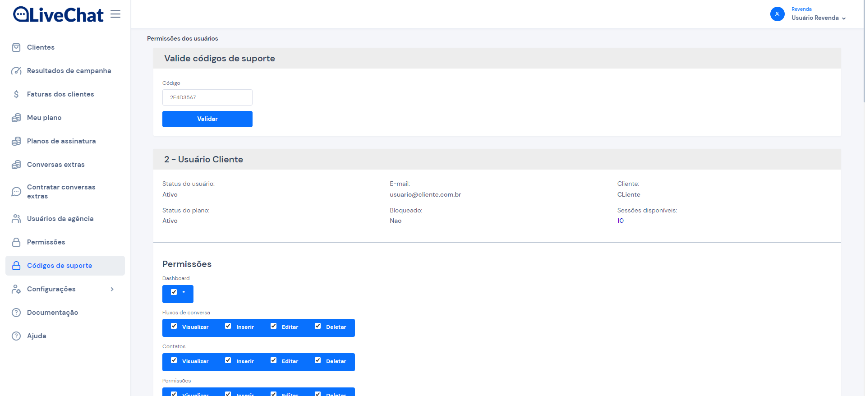Click the blue user avatar icon
Screen dimensions: 865x396
pyautogui.click(x=777, y=14)
